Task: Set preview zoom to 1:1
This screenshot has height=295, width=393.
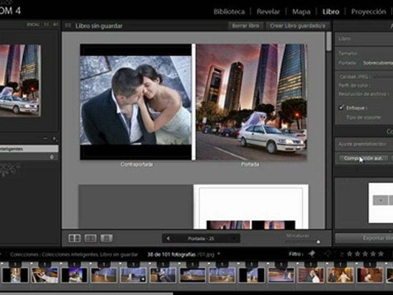Action: [x=46, y=25]
